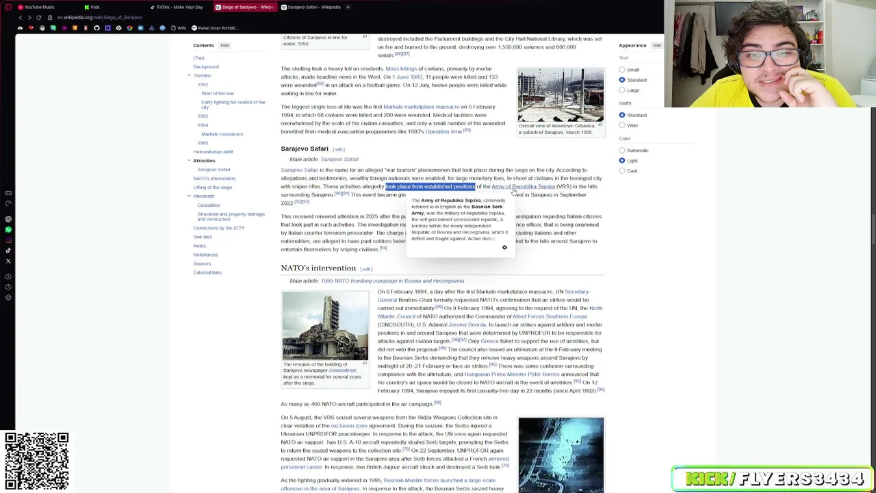Open the sidebar speed dial gauge icon
The height and width of the screenshot is (493, 876).
pyautogui.click(x=8, y=203)
